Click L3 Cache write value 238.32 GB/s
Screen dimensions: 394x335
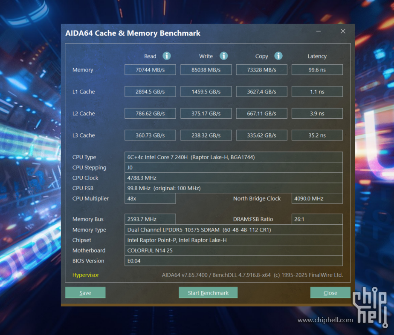click(206, 135)
